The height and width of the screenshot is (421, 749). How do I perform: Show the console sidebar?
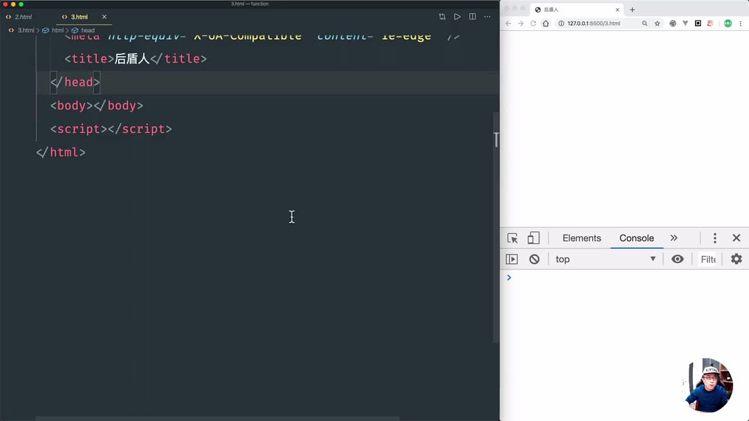512,259
